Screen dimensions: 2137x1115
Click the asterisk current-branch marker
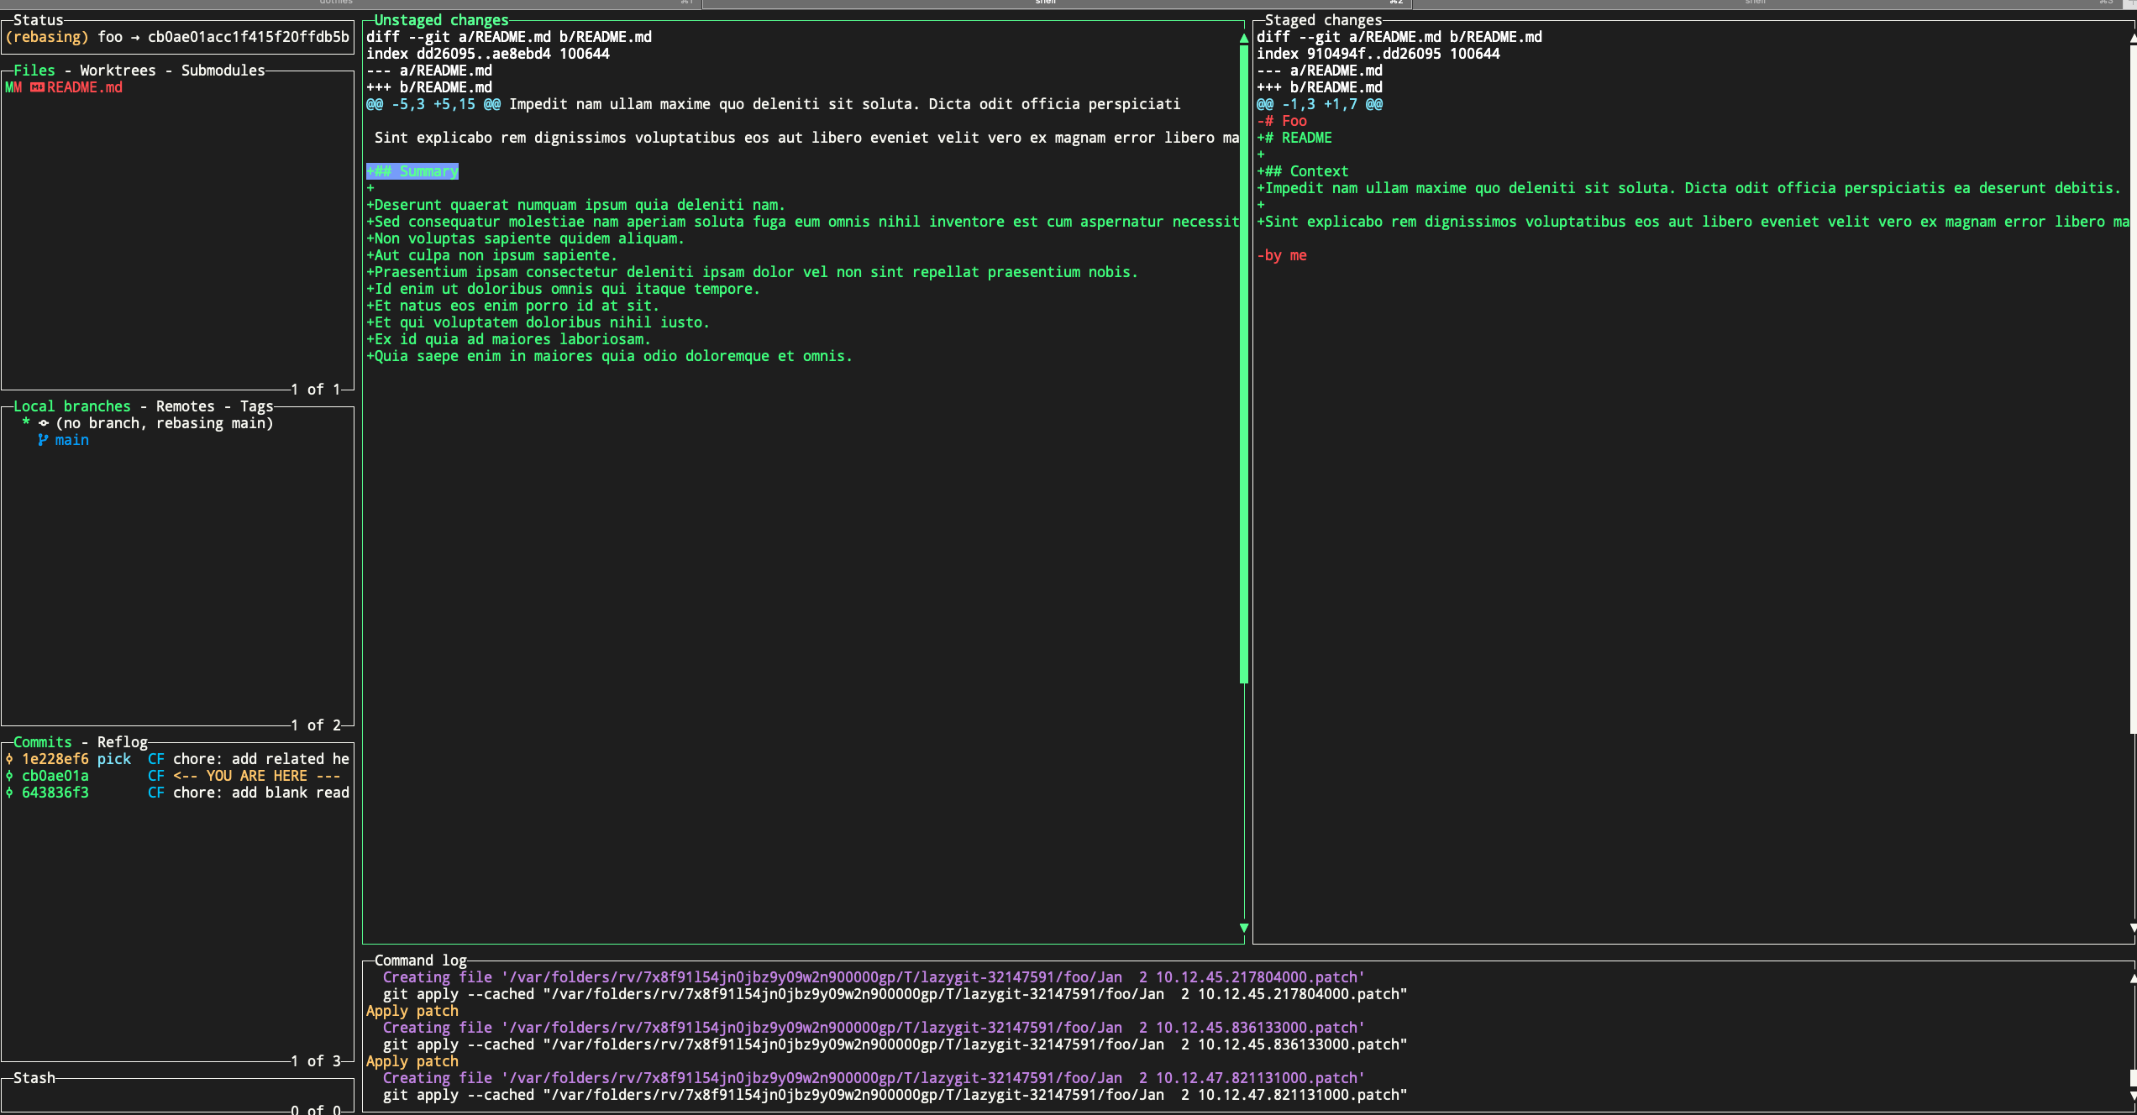click(x=26, y=422)
